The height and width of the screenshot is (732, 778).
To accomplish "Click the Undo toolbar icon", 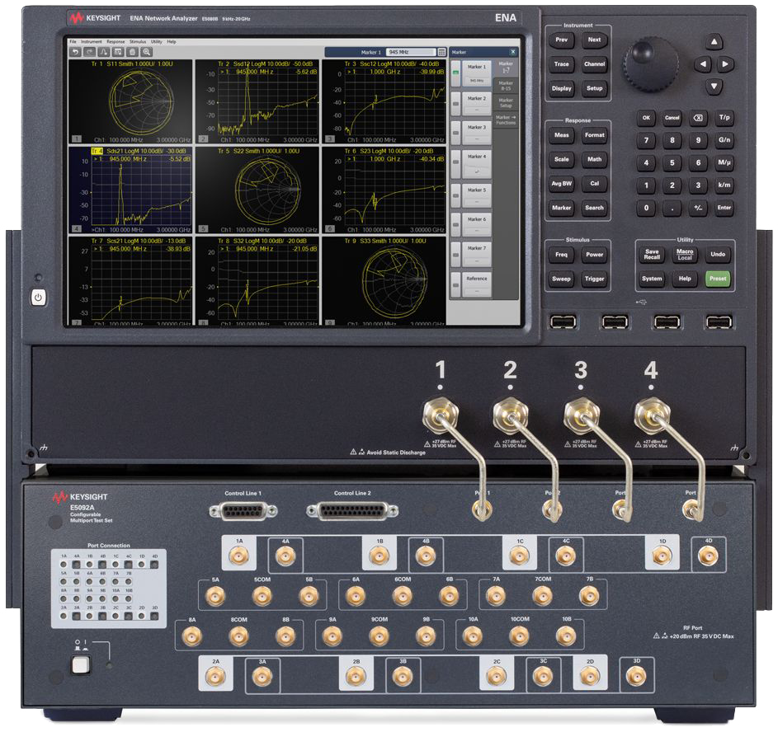I will [76, 52].
